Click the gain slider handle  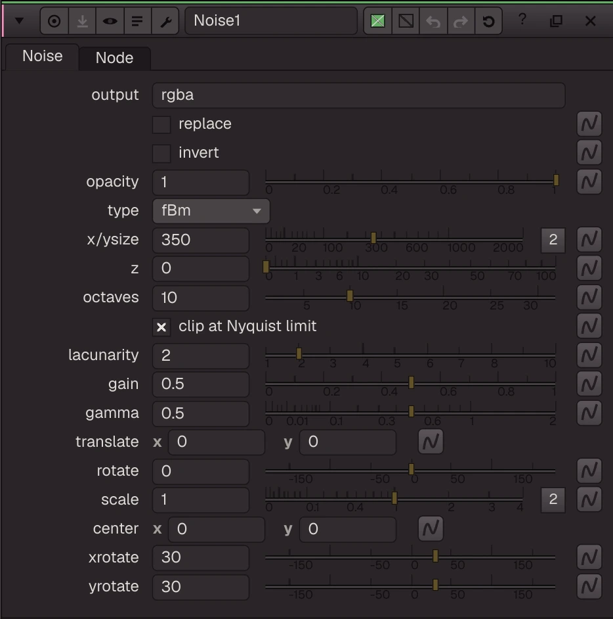[411, 382]
